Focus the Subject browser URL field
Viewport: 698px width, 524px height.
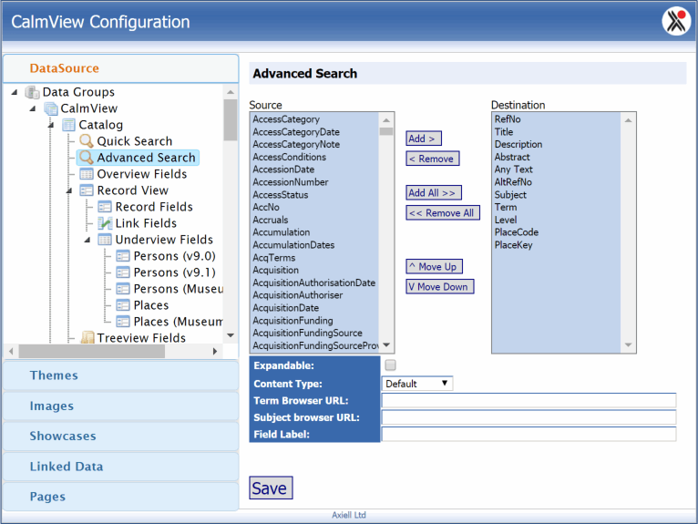[x=529, y=417]
